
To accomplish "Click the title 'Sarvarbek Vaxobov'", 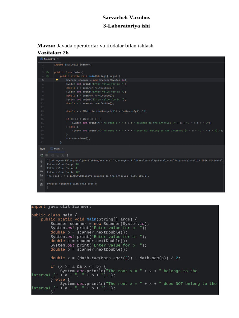I will [x=126, y=17].
